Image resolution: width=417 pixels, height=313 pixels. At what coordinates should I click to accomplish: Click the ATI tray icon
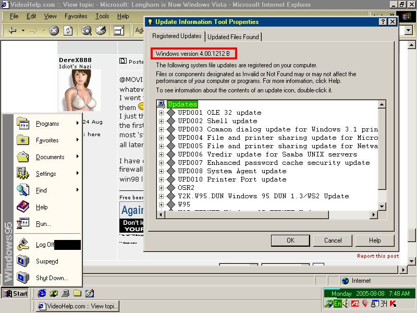tap(355, 304)
